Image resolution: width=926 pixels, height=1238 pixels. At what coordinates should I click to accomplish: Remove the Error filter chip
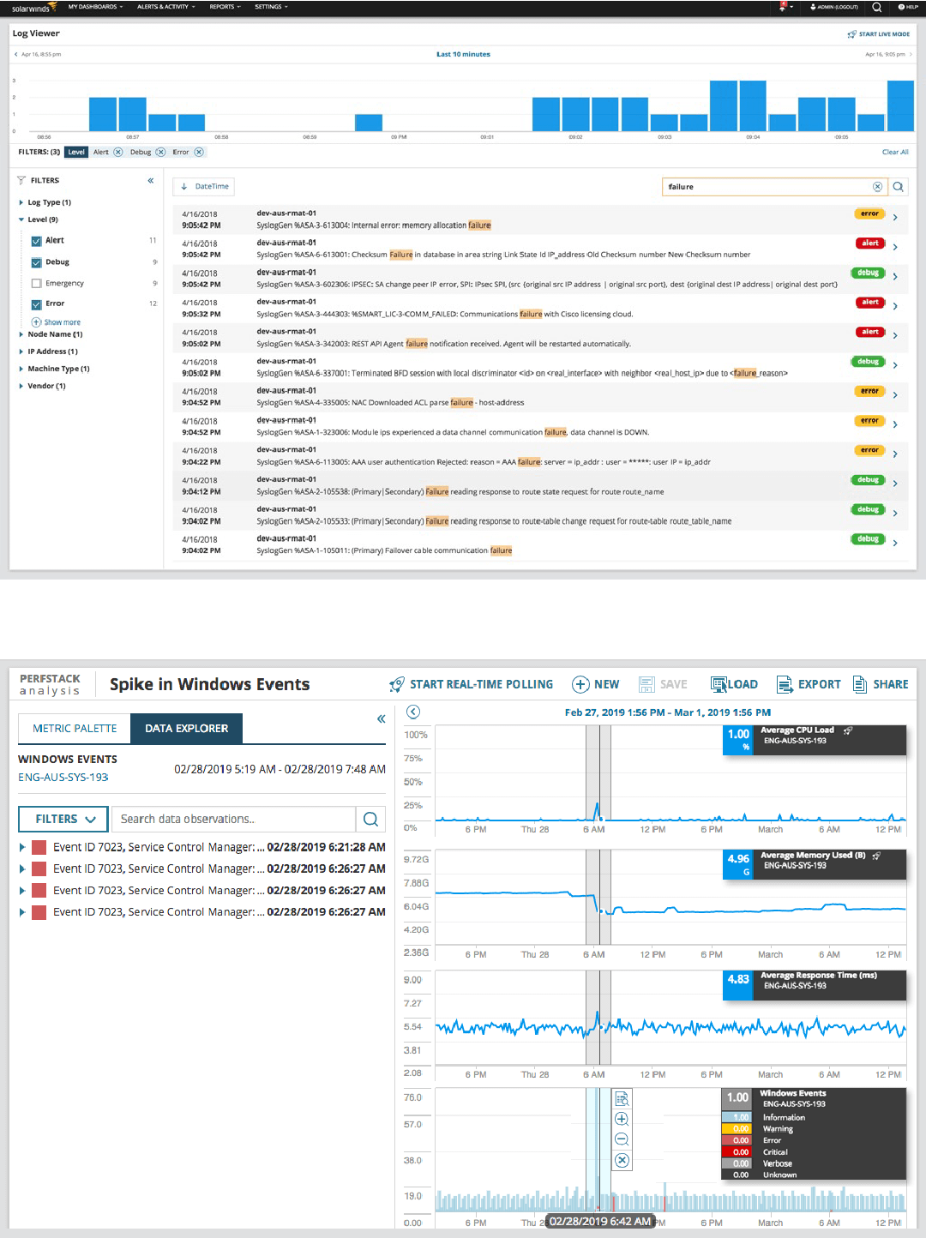pos(199,152)
